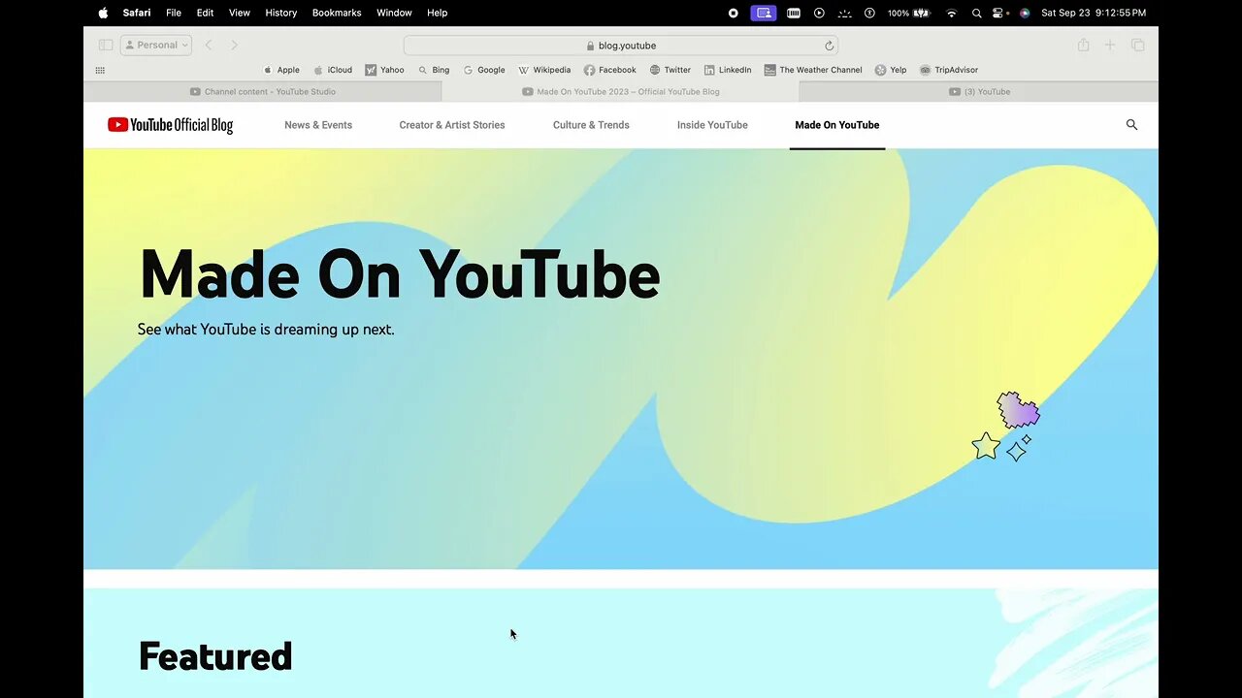
Task: Open Spotlight search
Action: click(977, 13)
